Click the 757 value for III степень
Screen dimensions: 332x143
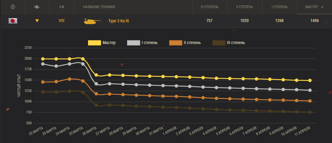click(x=209, y=21)
